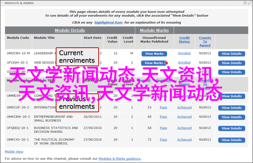
Task: Select module code UMSCBW-20-2
Action: pyautogui.click(x=18, y=117)
